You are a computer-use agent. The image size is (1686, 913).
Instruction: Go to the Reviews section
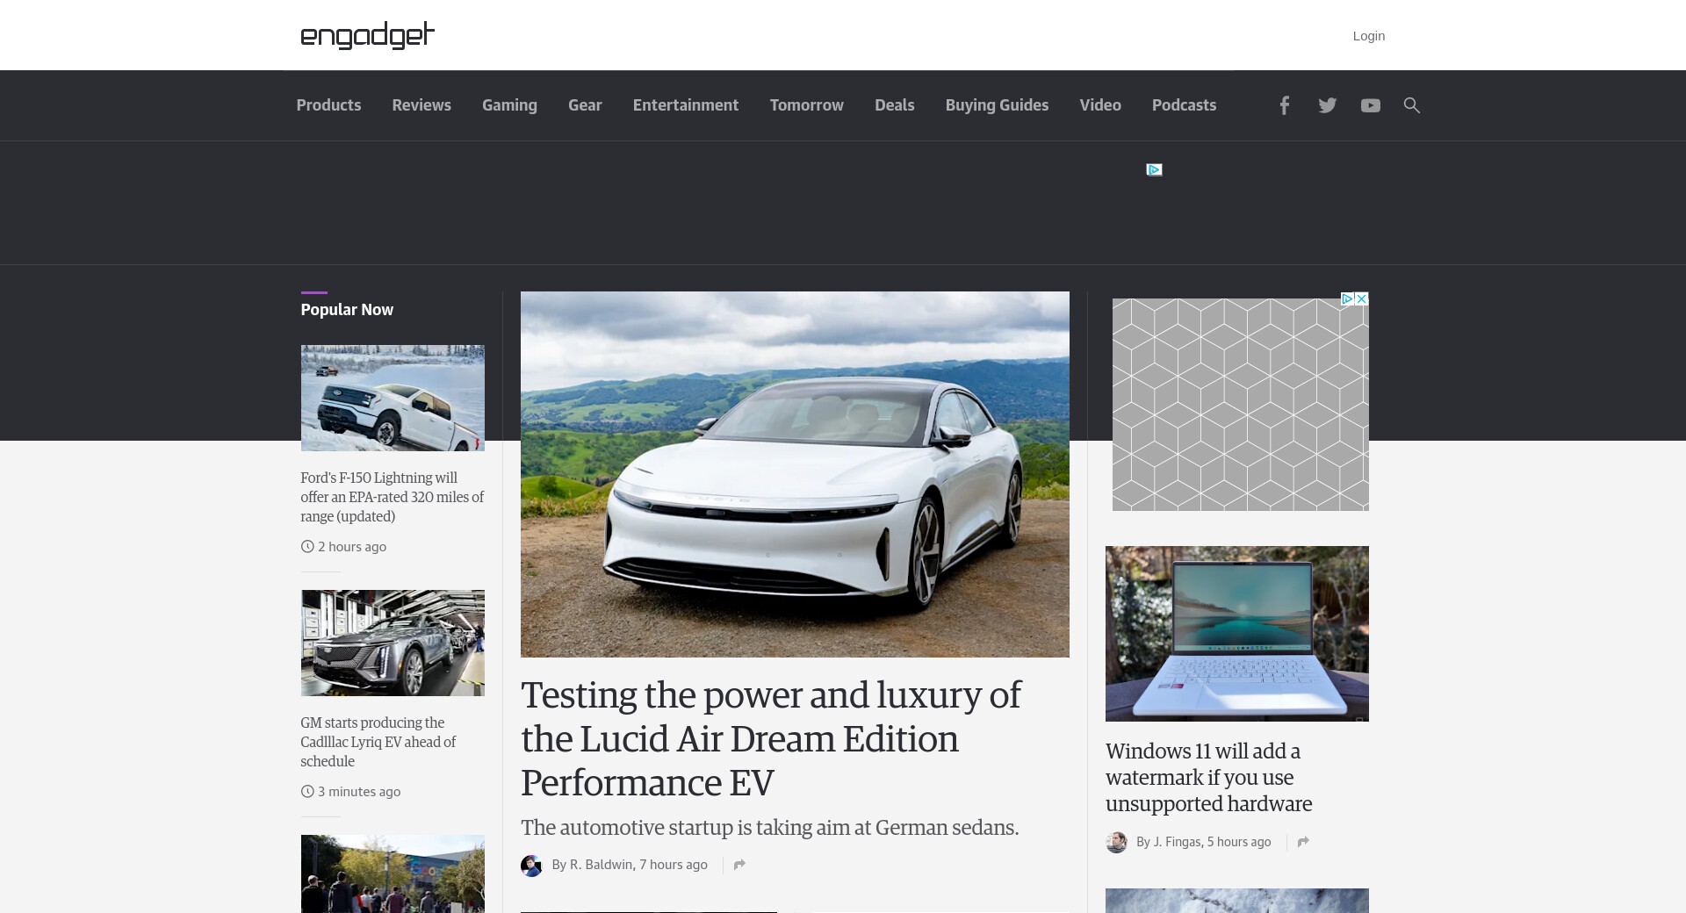click(x=421, y=105)
